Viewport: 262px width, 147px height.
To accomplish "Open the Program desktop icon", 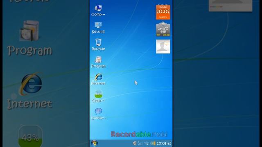I will coord(98,62).
